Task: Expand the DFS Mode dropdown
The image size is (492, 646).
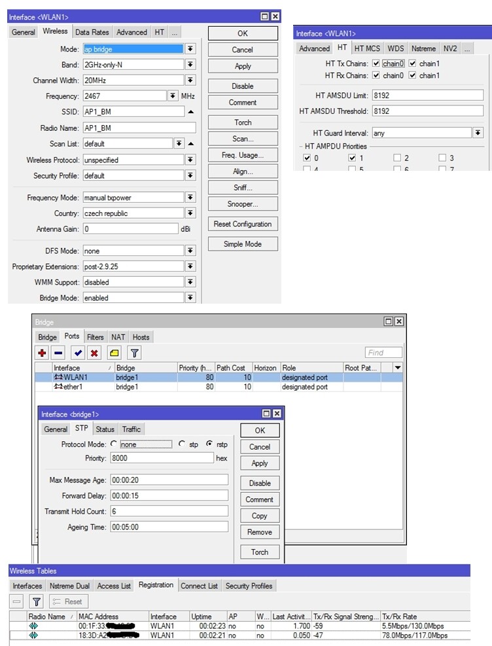Action: point(190,251)
